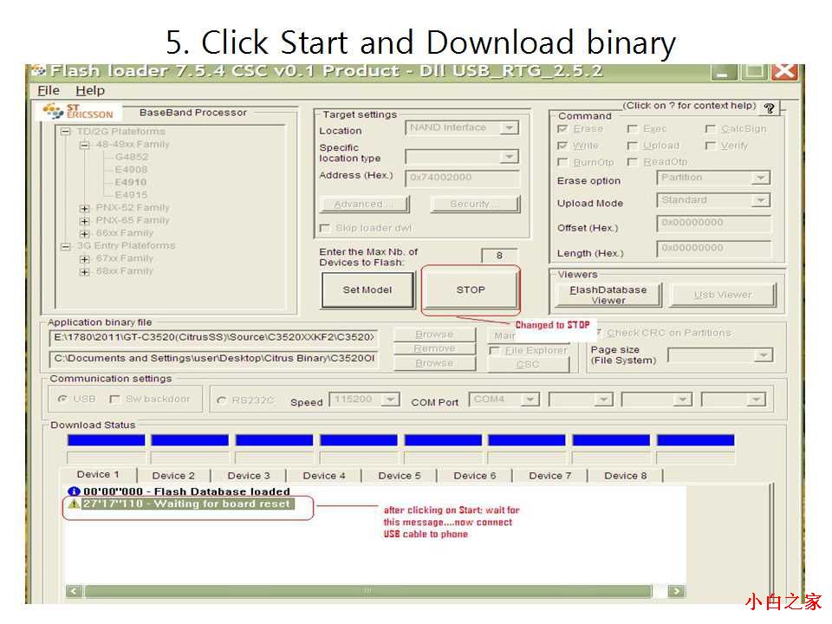This screenshot has width=832, height=624.
Task: Collapse the 3G Entry Plateforms node
Action: (65, 246)
